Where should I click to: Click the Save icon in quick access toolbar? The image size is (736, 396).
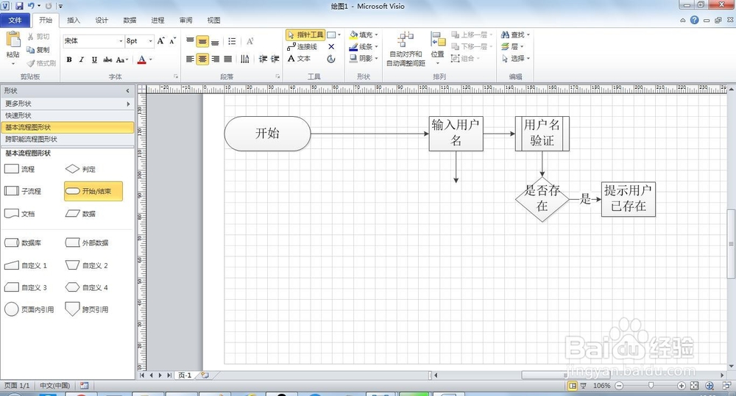point(19,6)
